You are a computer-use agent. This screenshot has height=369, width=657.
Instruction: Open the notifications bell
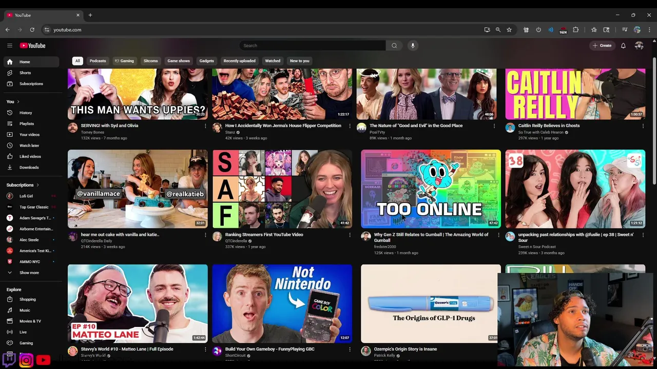coord(623,46)
